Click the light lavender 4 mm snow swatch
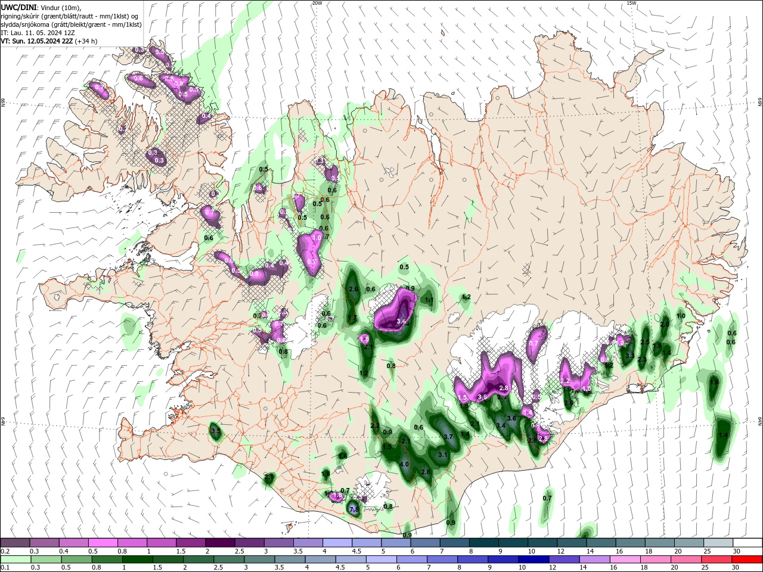 coord(337,543)
